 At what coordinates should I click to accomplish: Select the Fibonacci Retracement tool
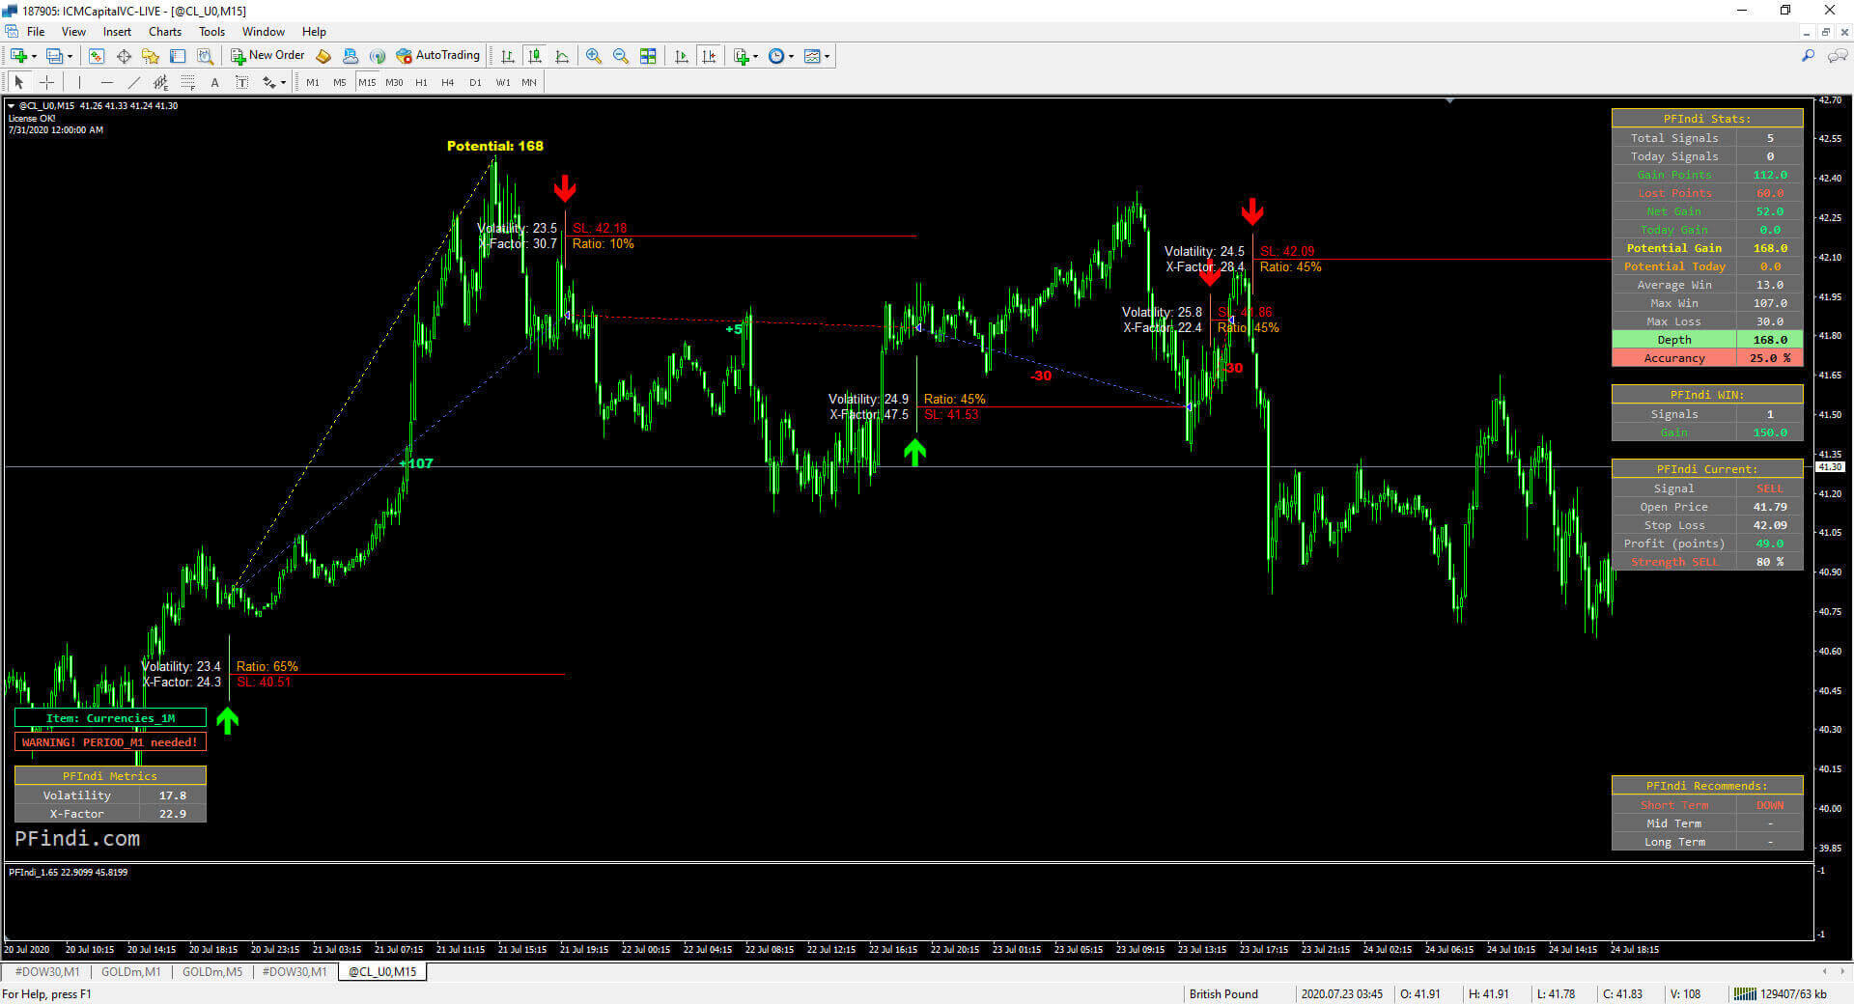coord(188,82)
